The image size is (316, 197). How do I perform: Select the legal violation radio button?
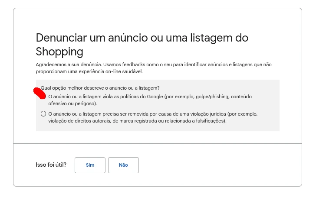43,114
